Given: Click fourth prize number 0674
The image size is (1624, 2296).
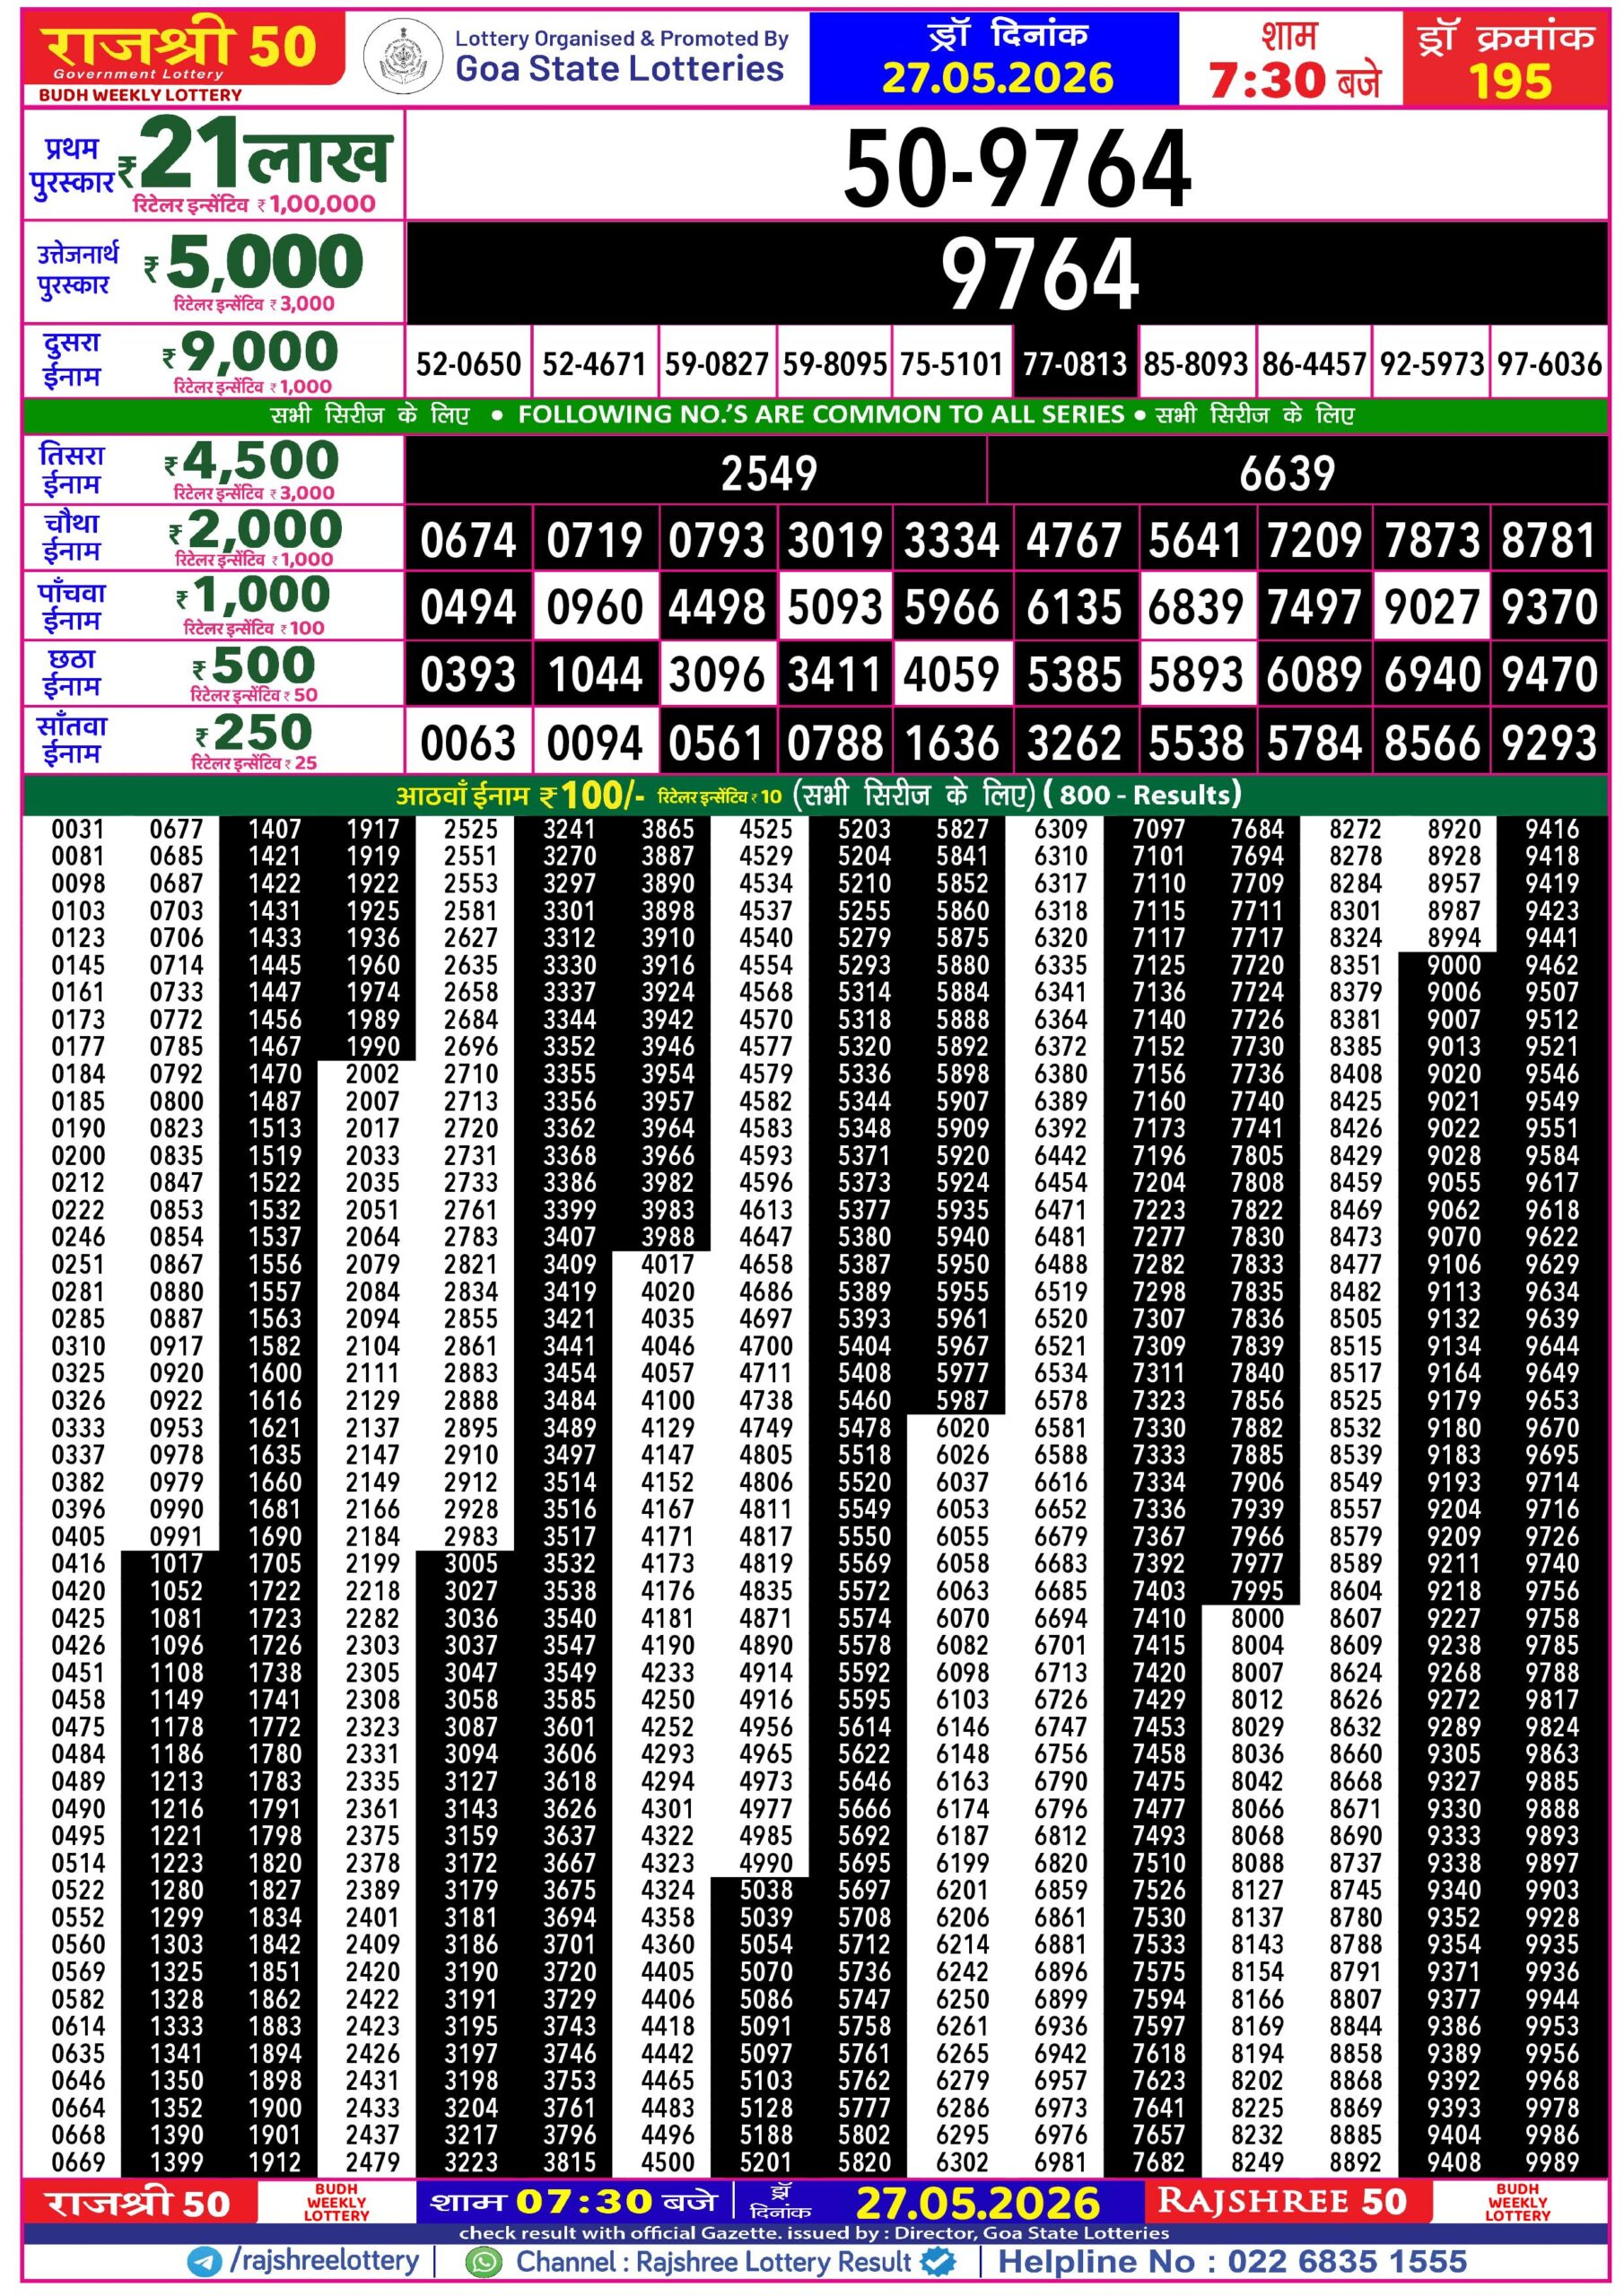Looking at the screenshot, I should pyautogui.click(x=468, y=541).
